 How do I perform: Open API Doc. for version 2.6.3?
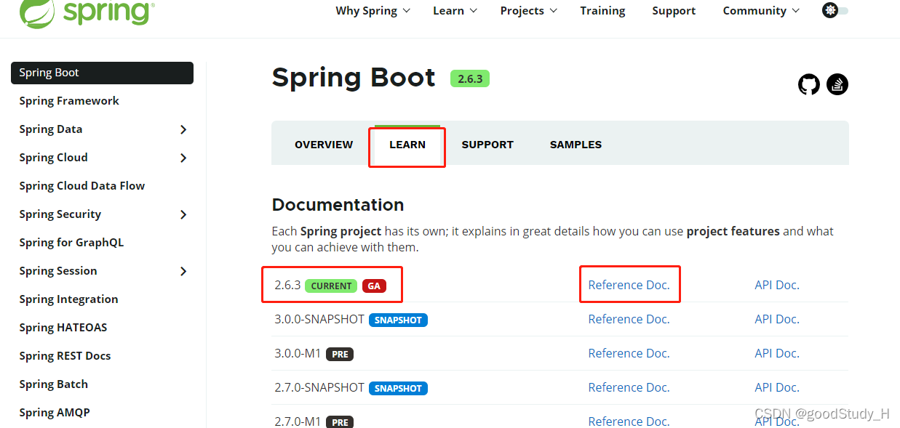777,285
